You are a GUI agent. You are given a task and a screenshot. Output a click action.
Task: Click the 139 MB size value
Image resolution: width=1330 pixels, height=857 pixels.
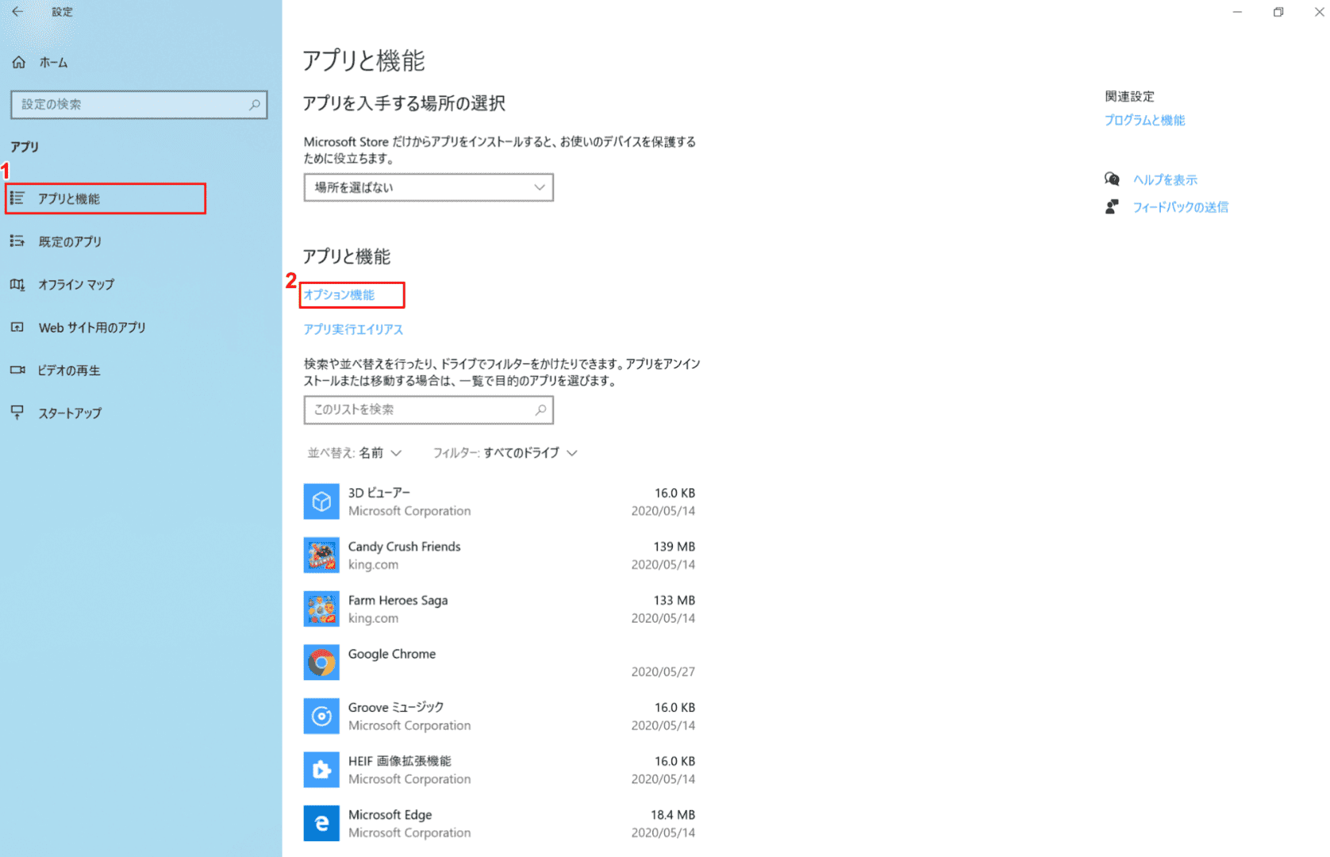(x=675, y=547)
